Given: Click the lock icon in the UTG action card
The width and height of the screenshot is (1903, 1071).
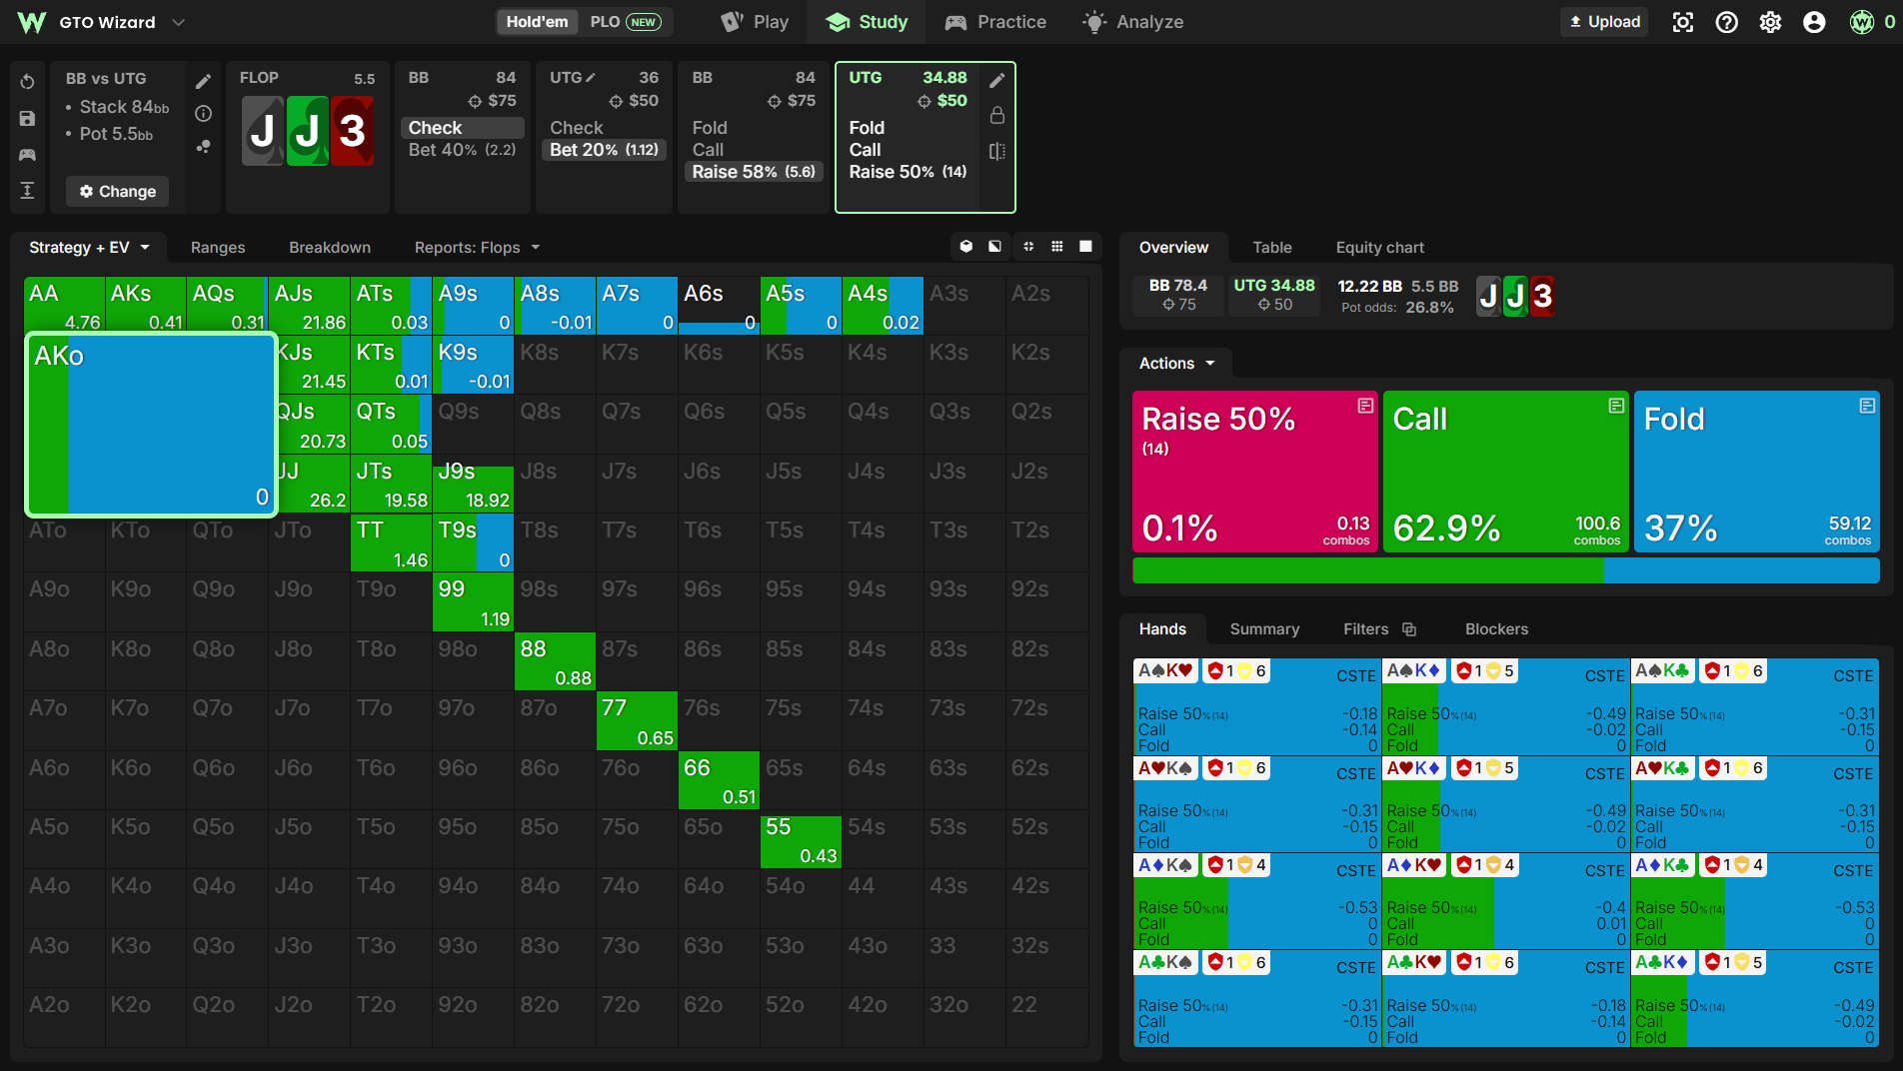Looking at the screenshot, I should (x=996, y=115).
